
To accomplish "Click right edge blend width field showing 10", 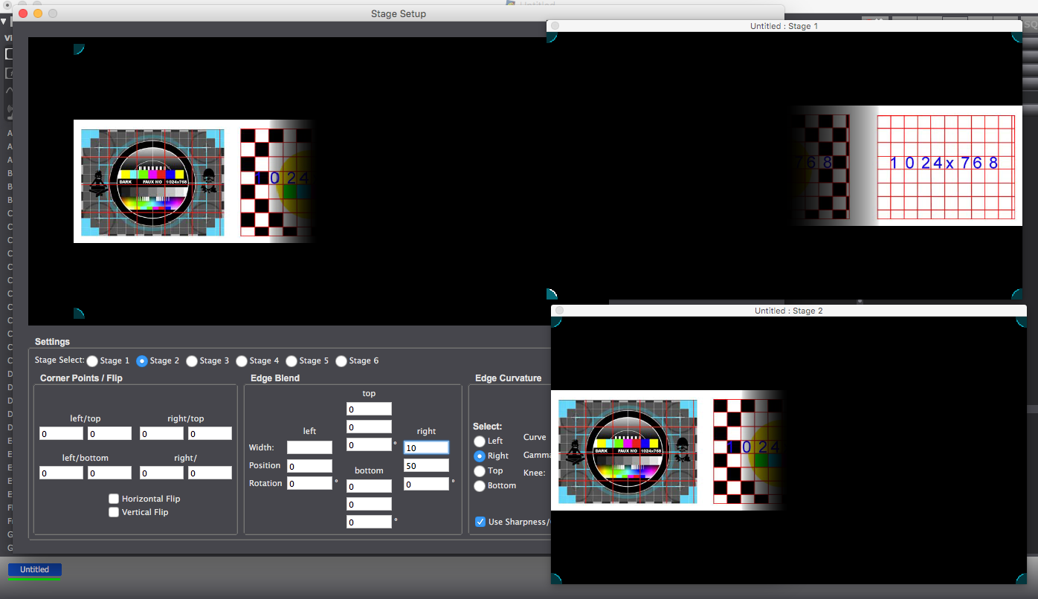I will click(x=426, y=447).
